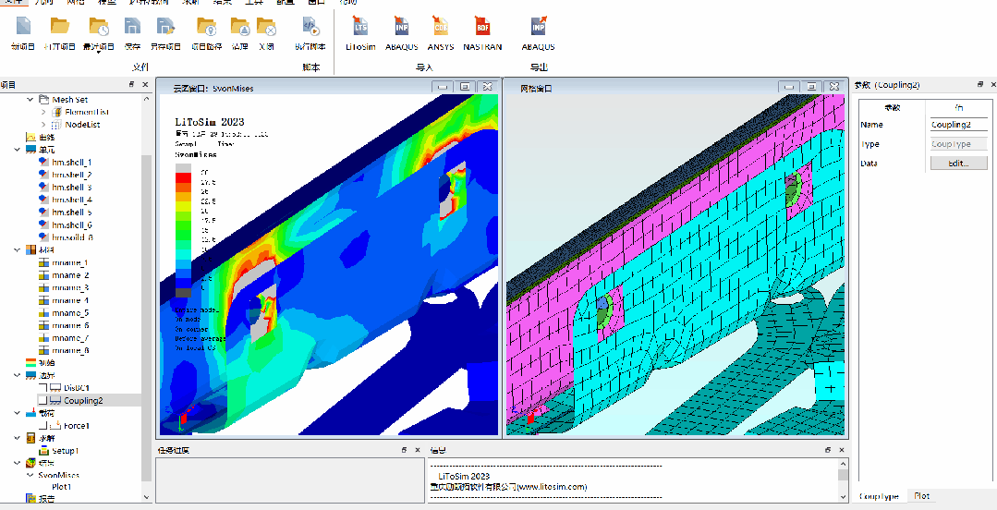Select the hm.shell_1 element icon
This screenshot has width=997, height=510.
43,163
